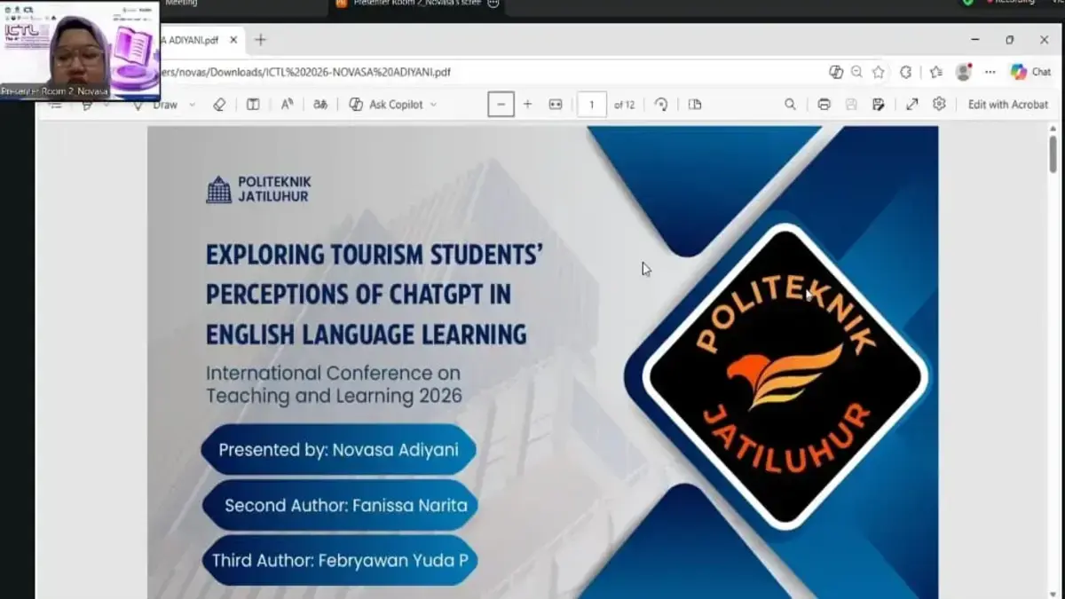Toggle the Page view icon

pyautogui.click(x=695, y=105)
